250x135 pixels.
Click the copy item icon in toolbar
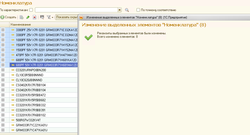tap(21, 17)
